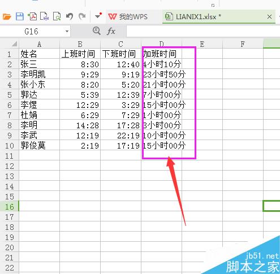
Task: Click the cell showing 22:19
Action: (121, 135)
